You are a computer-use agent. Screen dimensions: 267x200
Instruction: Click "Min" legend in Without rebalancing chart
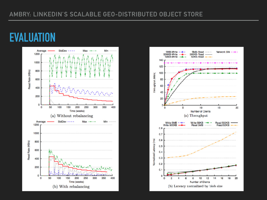click(x=106, y=51)
